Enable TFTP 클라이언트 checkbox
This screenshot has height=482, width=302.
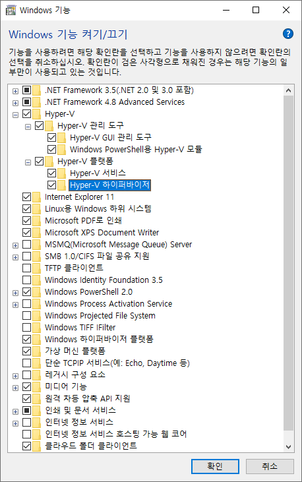27,268
